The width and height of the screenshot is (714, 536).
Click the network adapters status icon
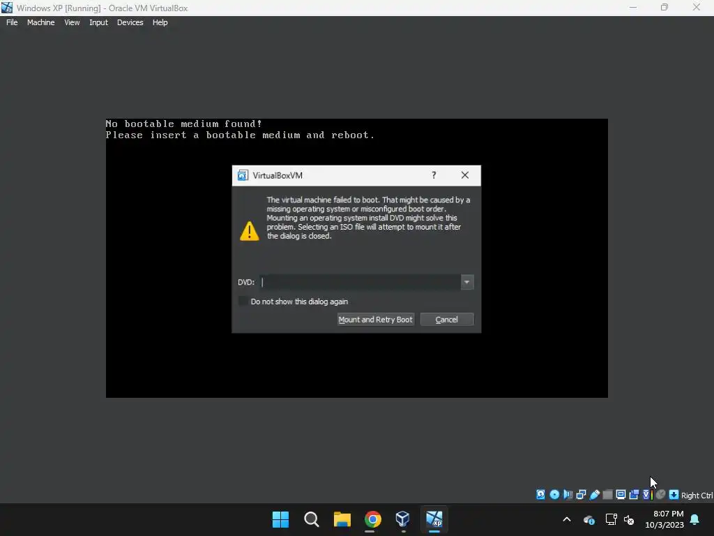pos(581,495)
